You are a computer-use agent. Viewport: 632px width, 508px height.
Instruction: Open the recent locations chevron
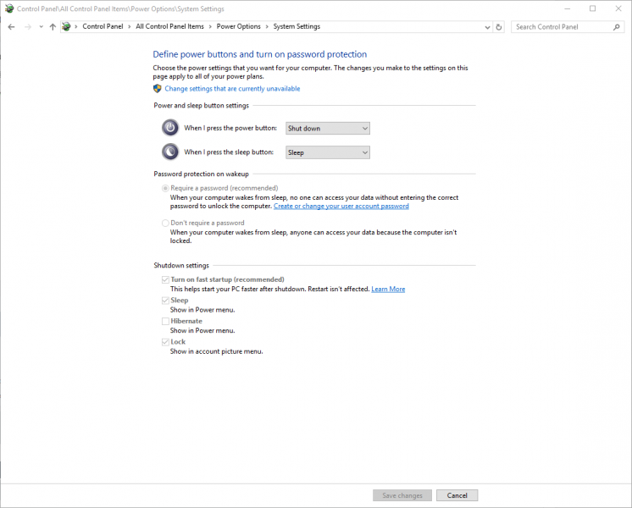click(x=42, y=27)
